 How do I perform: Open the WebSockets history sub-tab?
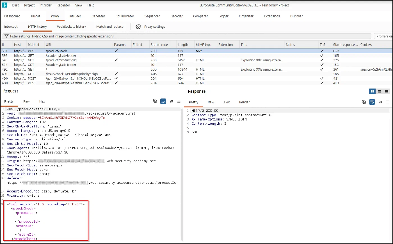coord(72,27)
